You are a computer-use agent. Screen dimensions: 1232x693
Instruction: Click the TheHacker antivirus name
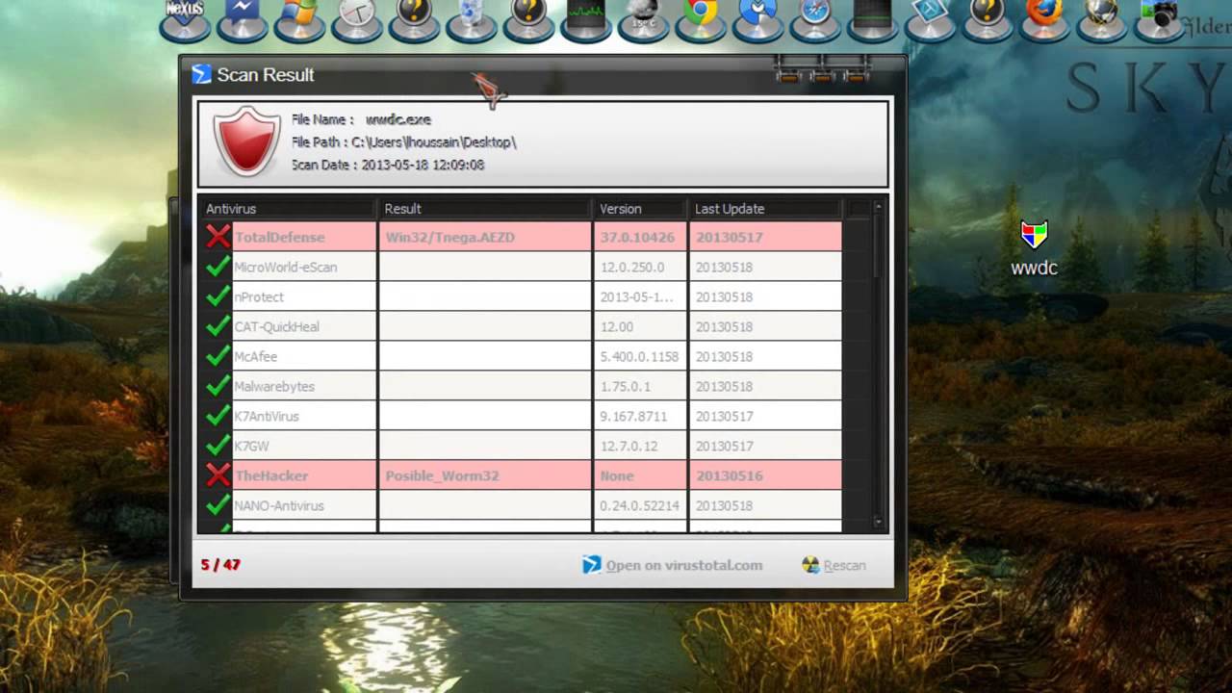pos(271,475)
